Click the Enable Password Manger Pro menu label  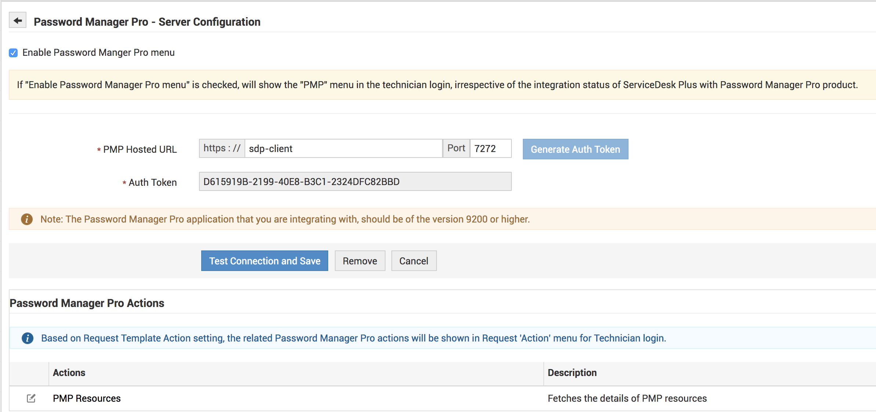click(x=98, y=53)
